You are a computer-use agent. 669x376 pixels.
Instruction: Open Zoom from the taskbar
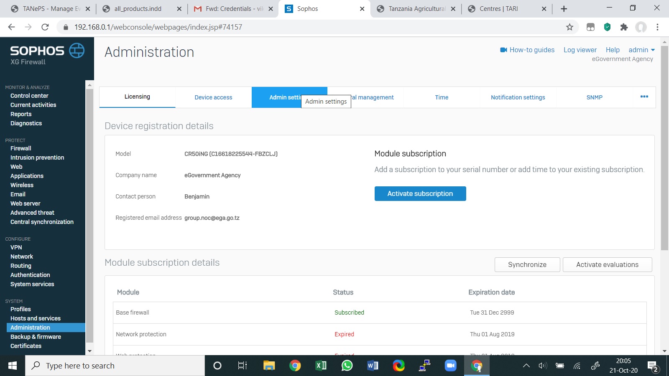pos(450,366)
